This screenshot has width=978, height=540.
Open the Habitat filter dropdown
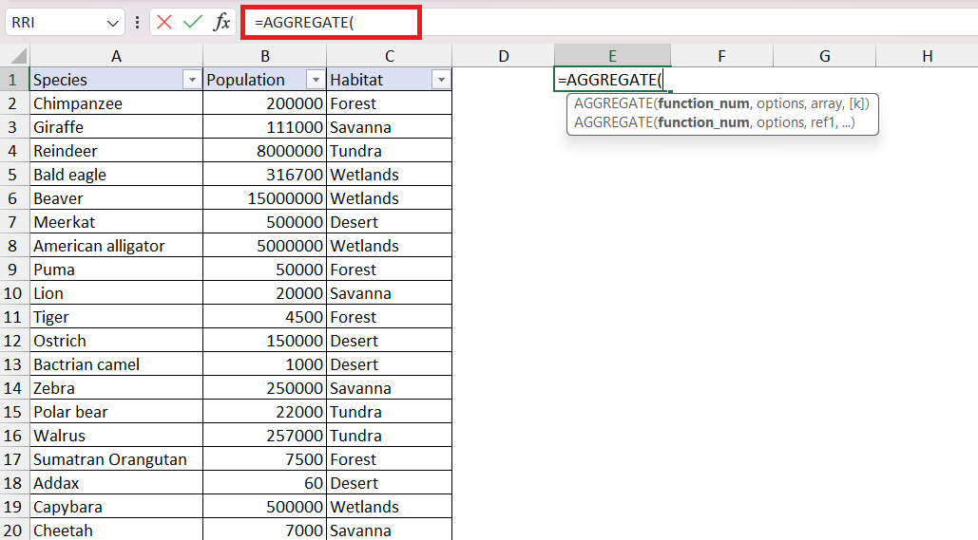click(x=441, y=80)
